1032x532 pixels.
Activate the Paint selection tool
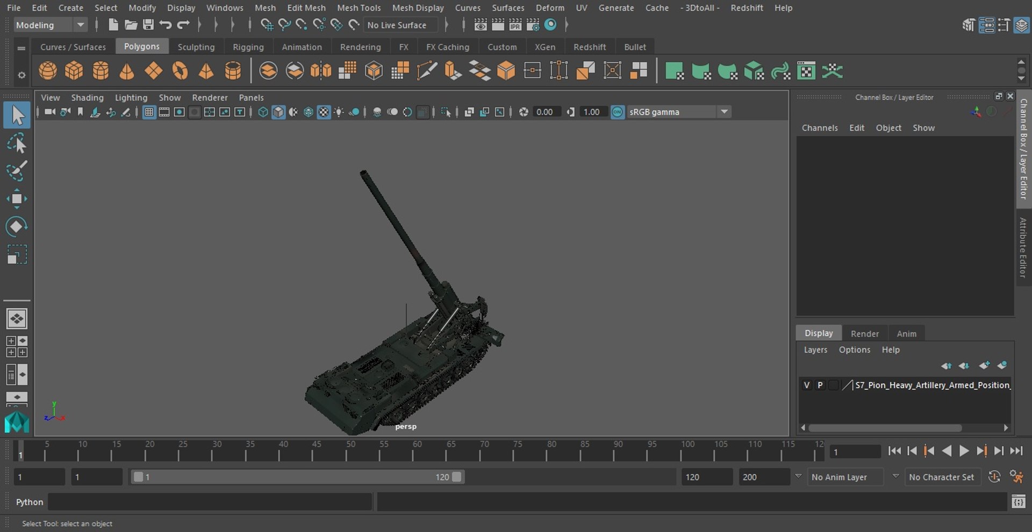[17, 171]
